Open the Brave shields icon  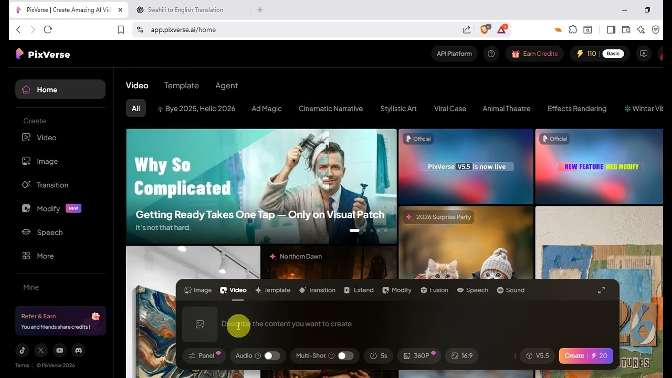point(485,29)
